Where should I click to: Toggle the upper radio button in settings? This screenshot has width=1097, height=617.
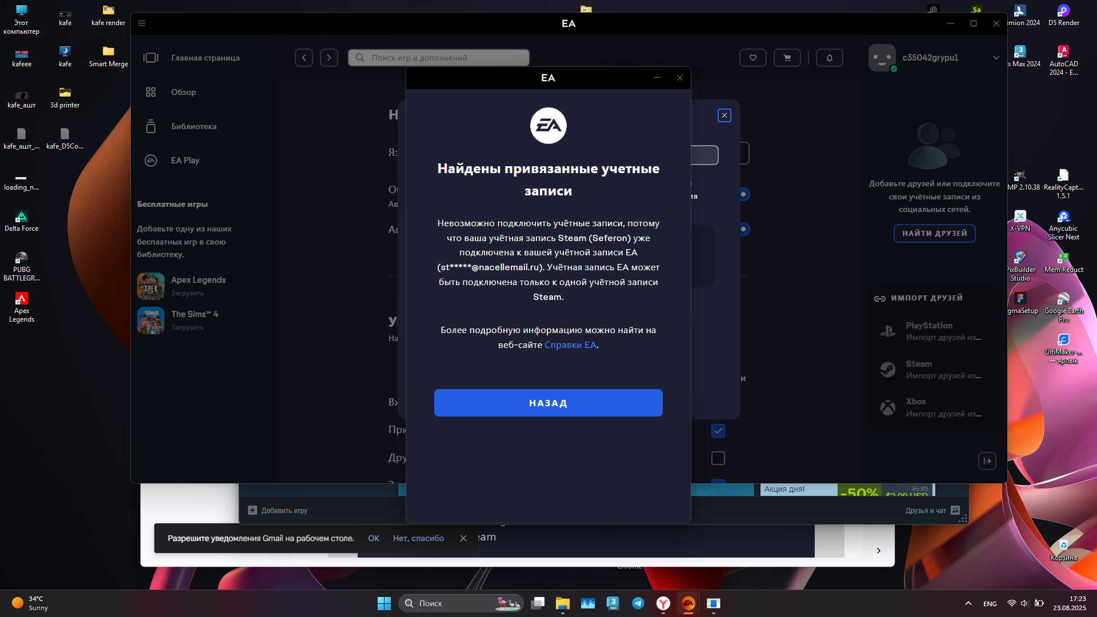click(743, 194)
